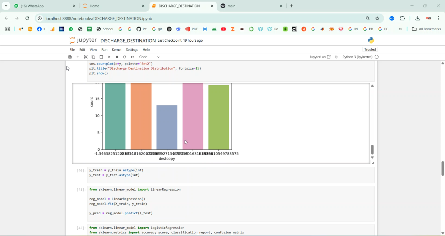Screen dimensions: 445x236
Task: Click the Save notebook icon
Action: coord(70,57)
